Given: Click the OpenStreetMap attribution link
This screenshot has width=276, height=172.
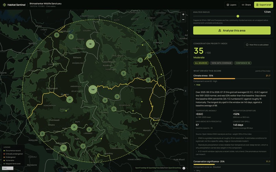Looking at the screenshot, I should (x=175, y=168).
